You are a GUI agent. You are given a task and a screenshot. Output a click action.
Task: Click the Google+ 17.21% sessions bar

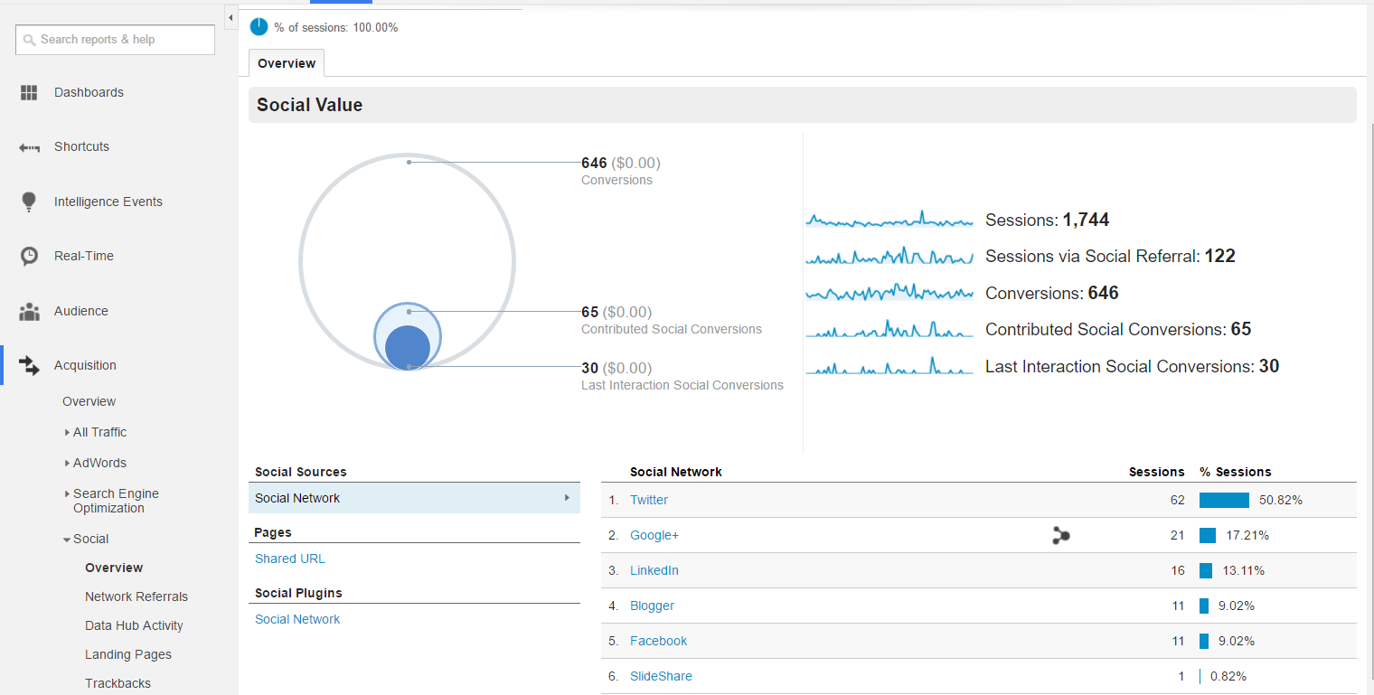pos(1208,535)
